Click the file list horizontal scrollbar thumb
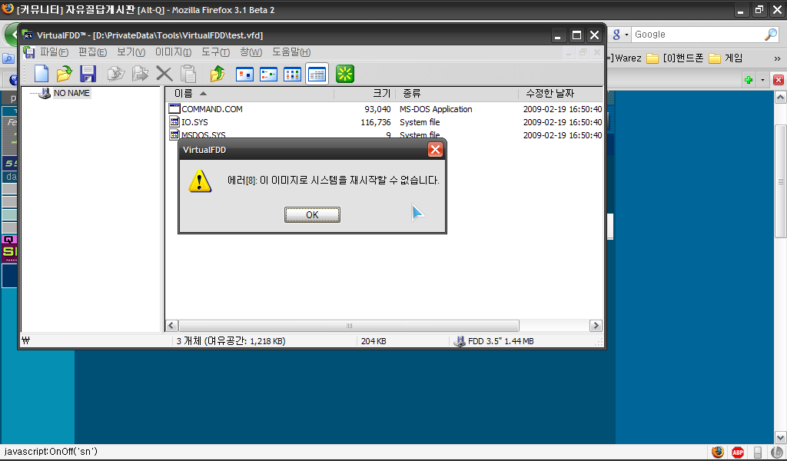Image resolution: width=787 pixels, height=461 pixels. click(x=349, y=326)
